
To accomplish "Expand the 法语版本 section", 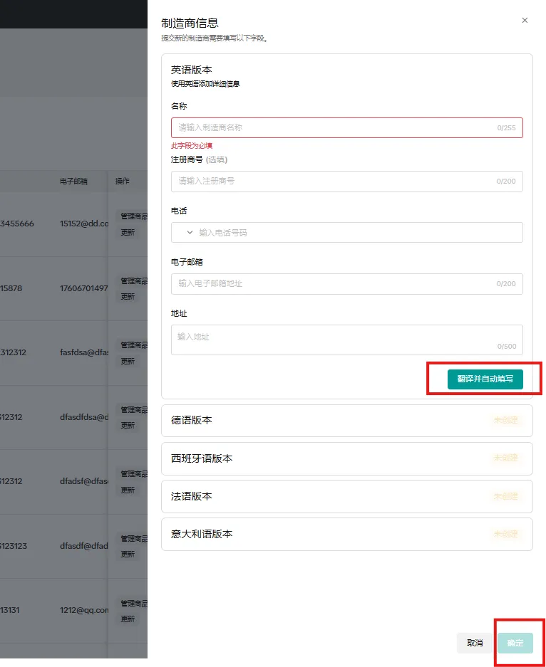I will pyautogui.click(x=346, y=496).
